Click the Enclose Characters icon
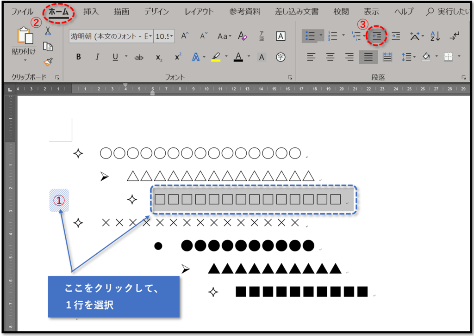 pos(280,57)
